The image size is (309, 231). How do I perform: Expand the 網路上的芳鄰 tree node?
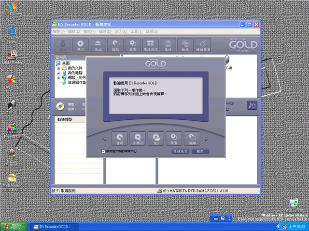coord(58,78)
